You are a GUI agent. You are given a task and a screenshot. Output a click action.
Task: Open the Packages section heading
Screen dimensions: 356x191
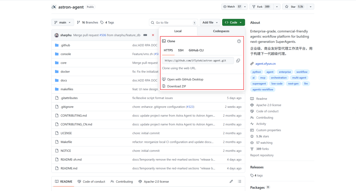(x=257, y=188)
